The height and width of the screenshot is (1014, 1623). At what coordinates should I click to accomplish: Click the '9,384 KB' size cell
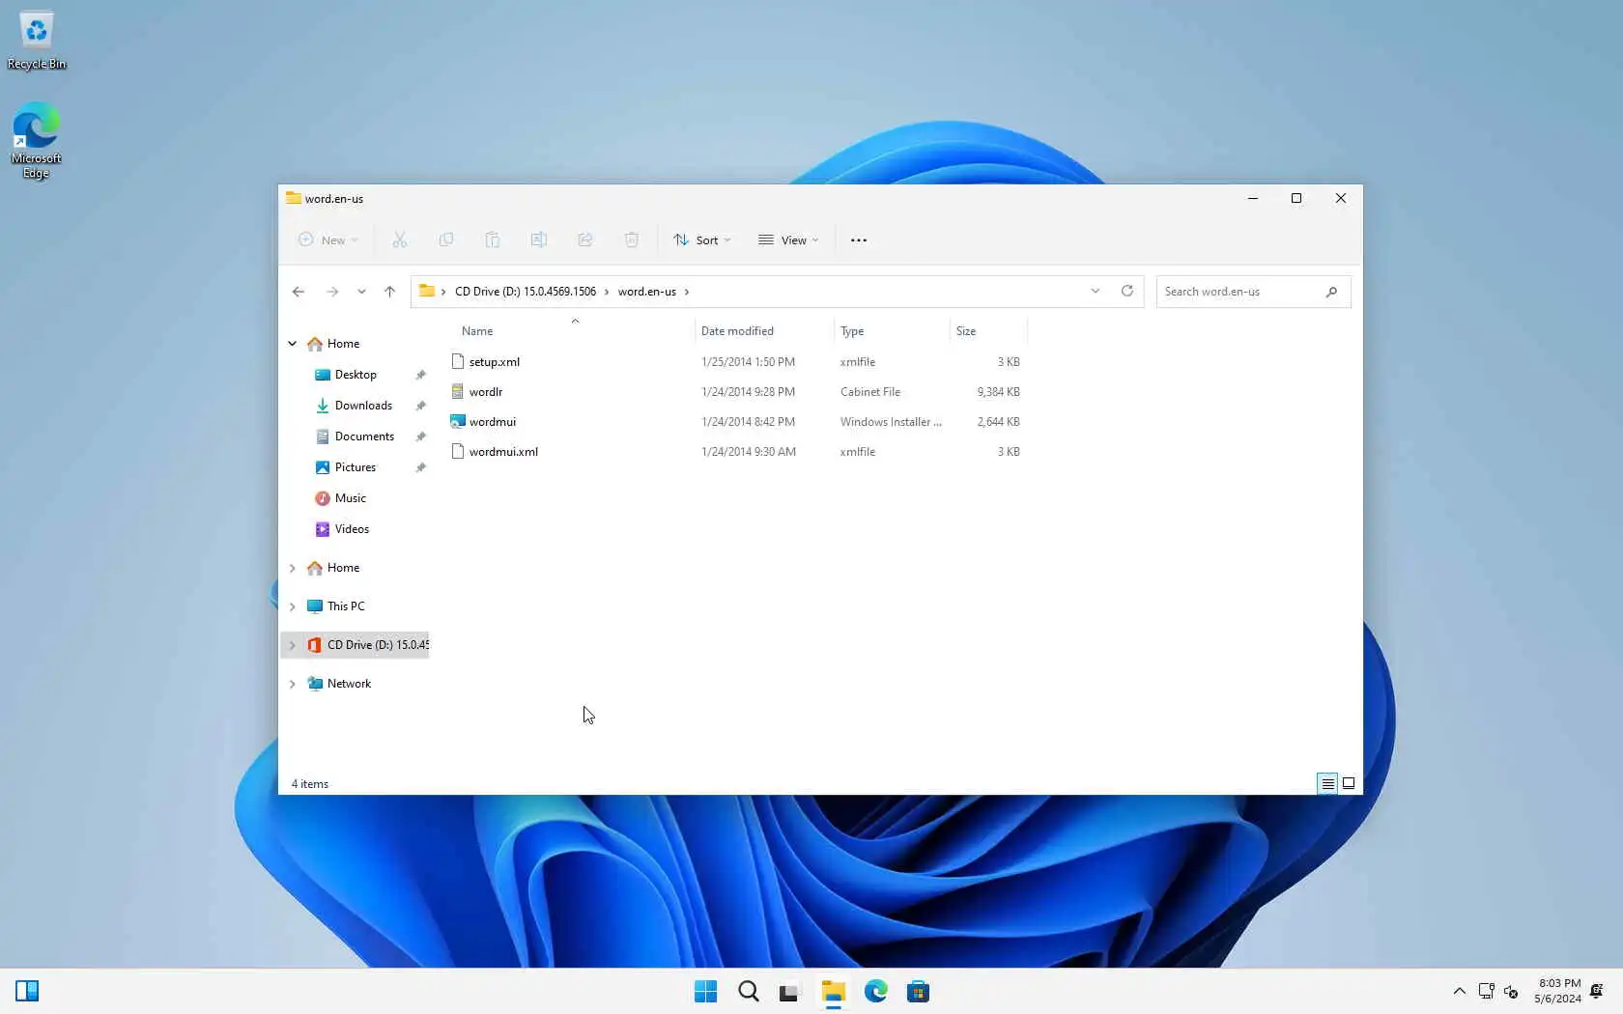[999, 392]
